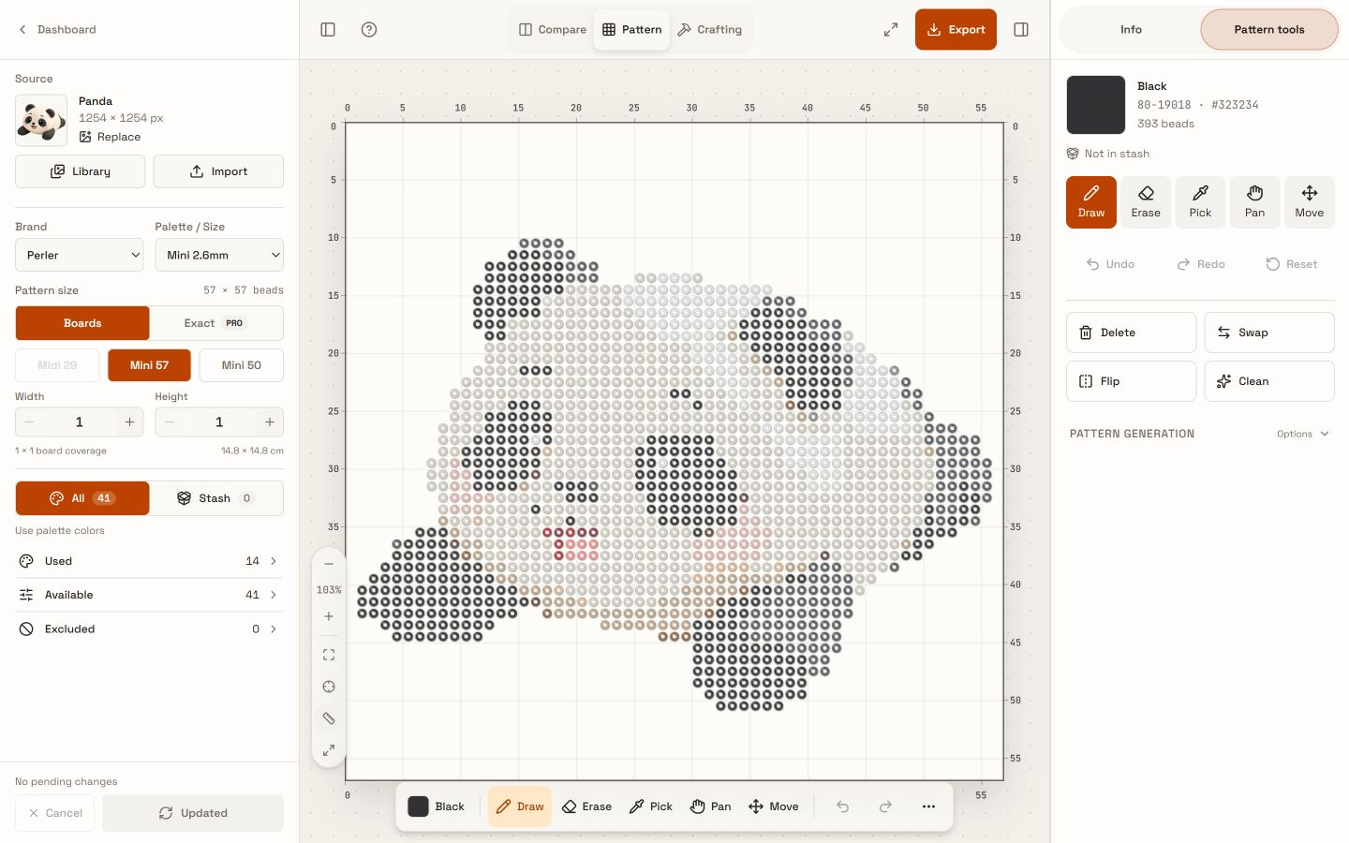Image resolution: width=1349 pixels, height=843 pixels.
Task: Click the Swap button
Action: (x=1269, y=333)
